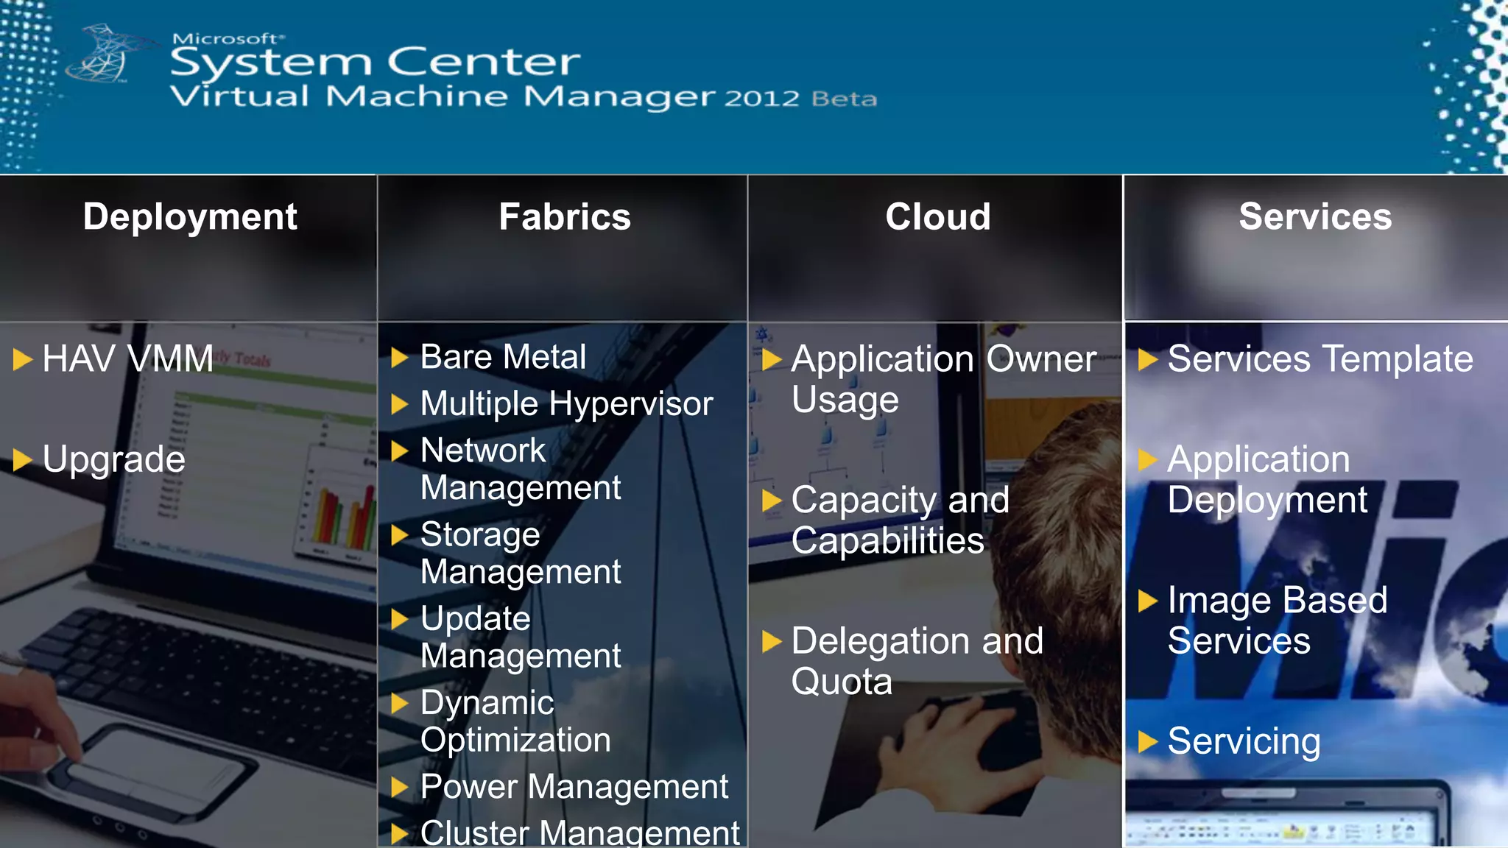Click the "Application Owner Usage" item

pyautogui.click(x=944, y=380)
